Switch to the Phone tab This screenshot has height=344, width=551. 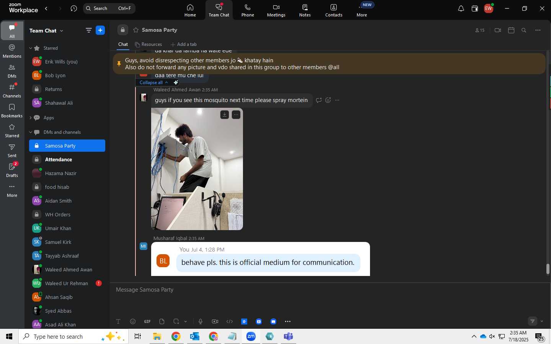[x=248, y=10]
